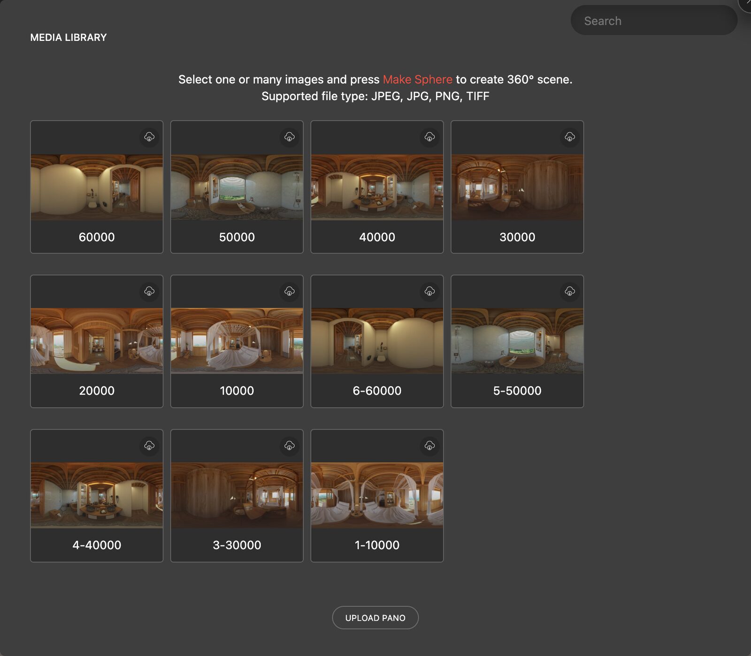
Task: Click the cloud download icon on 4-40000
Action: (x=149, y=446)
